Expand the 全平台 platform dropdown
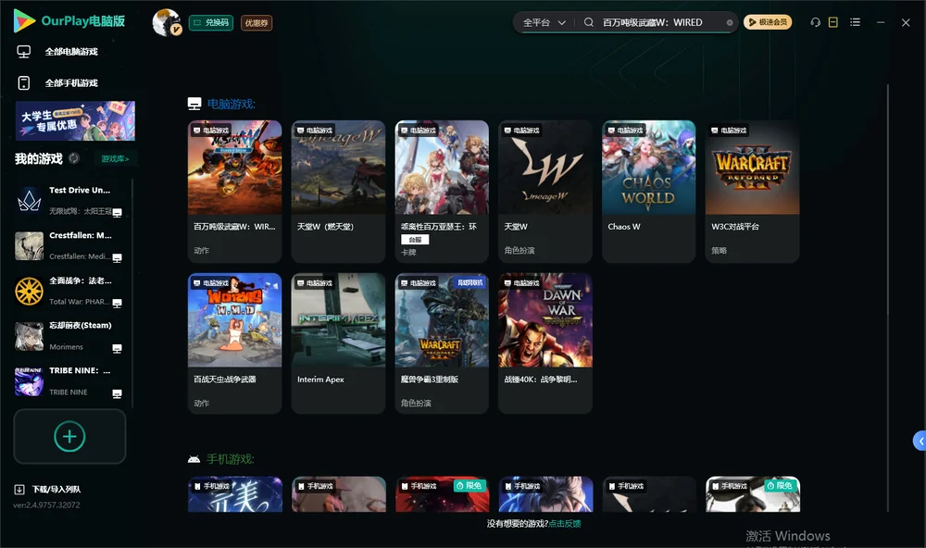This screenshot has height=548, width=926. point(544,22)
